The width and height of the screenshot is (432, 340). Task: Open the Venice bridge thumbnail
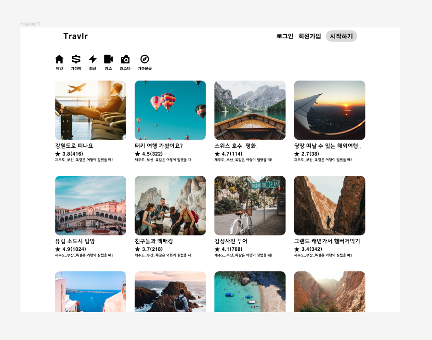tap(91, 206)
